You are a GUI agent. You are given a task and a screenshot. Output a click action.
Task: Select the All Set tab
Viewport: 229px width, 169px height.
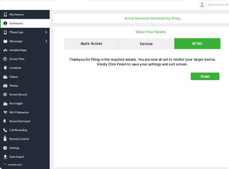197,44
